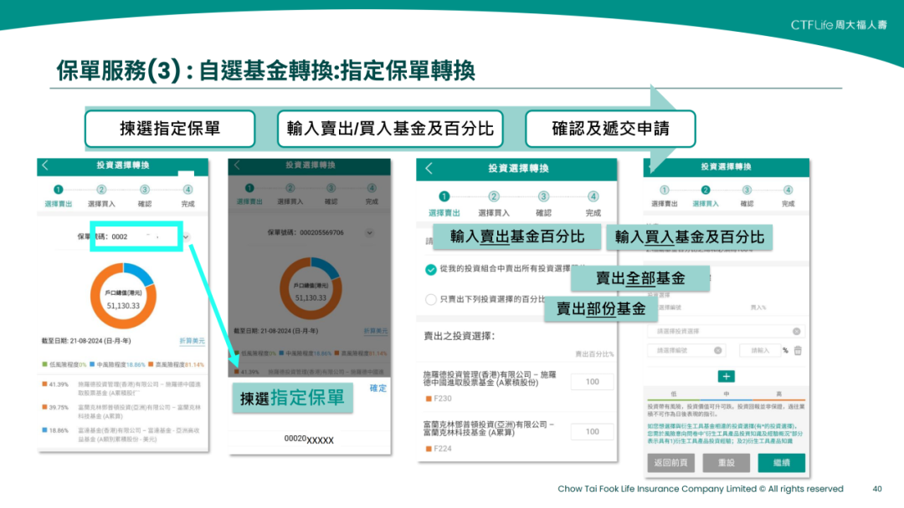Select 完成 step in first policy 0002 screen
This screenshot has width=904, height=508.
(188, 204)
